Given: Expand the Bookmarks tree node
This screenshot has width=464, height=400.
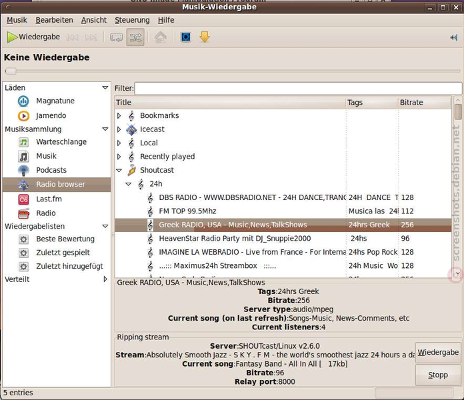Looking at the screenshot, I should pyautogui.click(x=119, y=116).
